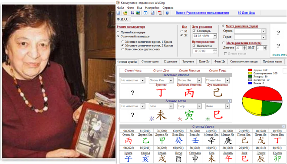Switch to the Здоровье tab

pos(188,61)
